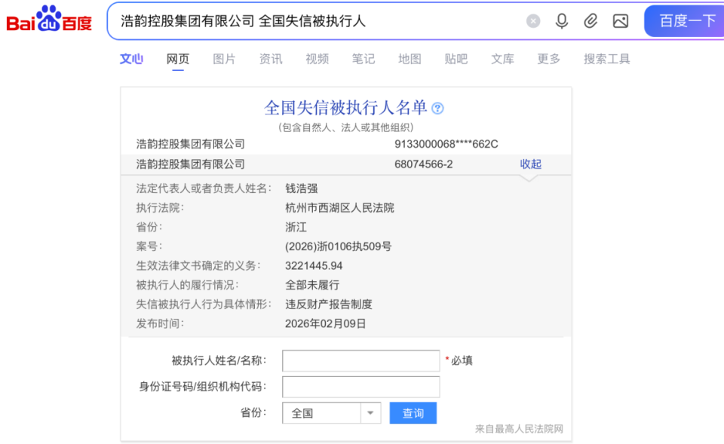Focus the 被执行人姓名/名称 input field
Viewport: 724px width, 444px height.
pyautogui.click(x=361, y=361)
